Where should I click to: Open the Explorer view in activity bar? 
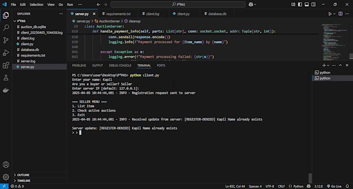(x=6, y=15)
